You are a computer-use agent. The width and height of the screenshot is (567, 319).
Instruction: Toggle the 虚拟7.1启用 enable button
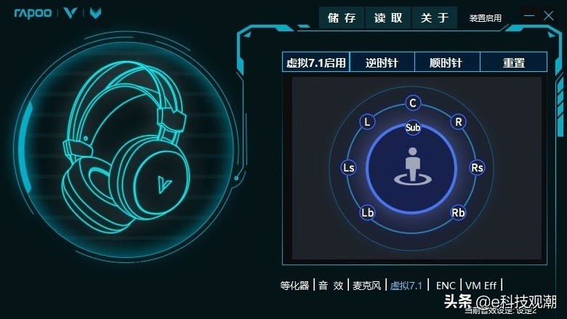(315, 62)
